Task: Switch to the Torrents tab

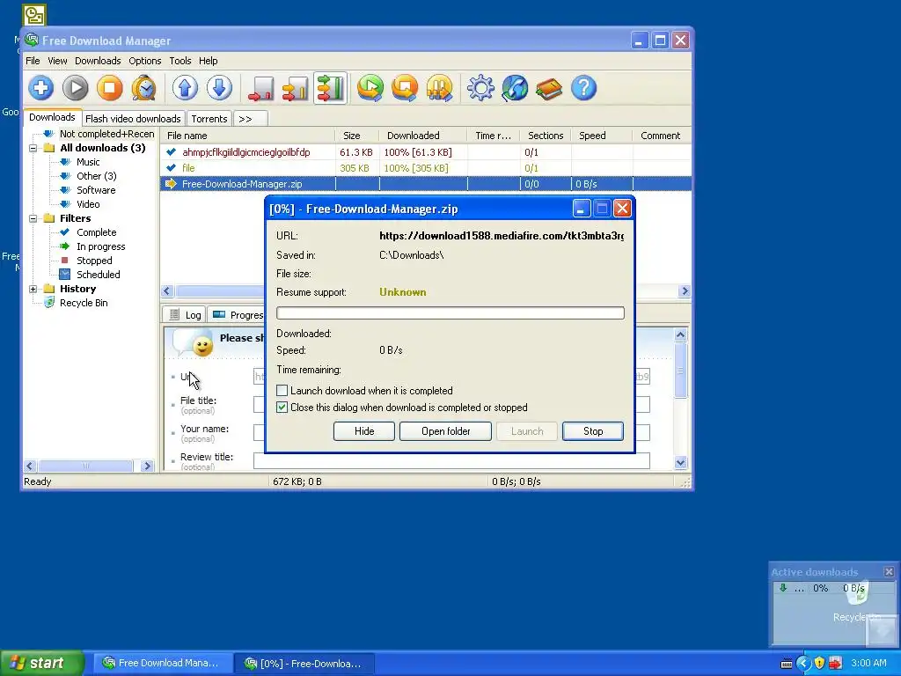Action: [x=209, y=119]
